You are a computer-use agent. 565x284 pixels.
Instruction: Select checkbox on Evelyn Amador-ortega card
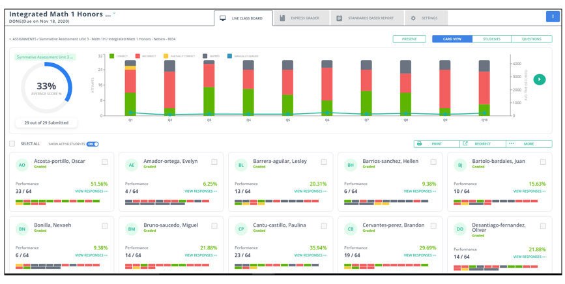[214, 162]
